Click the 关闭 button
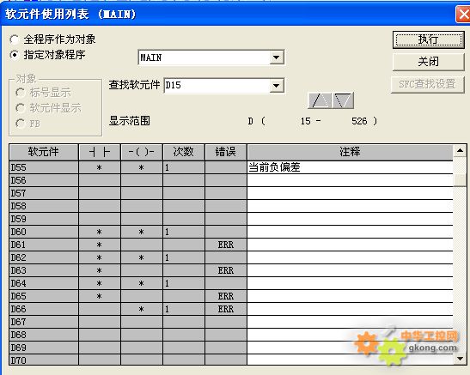This screenshot has height=375, width=470. (x=429, y=62)
